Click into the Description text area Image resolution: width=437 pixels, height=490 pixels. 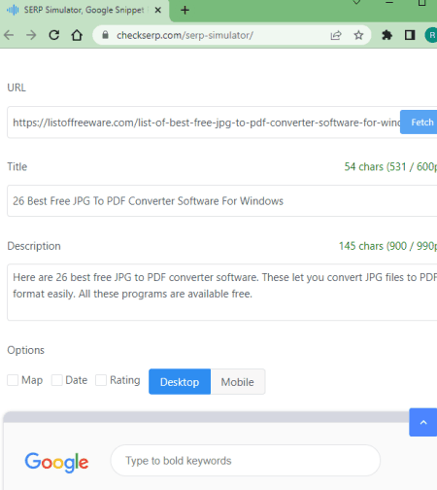(222, 293)
